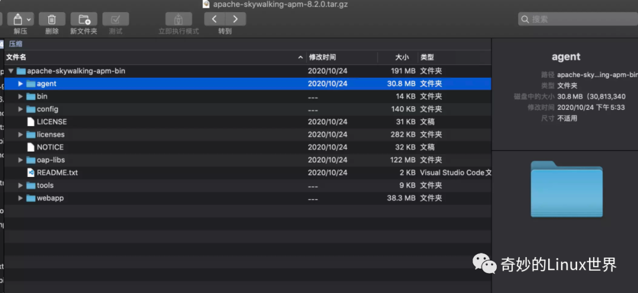Click the magnifier icon in the search box
The height and width of the screenshot is (293, 638).
pos(525,19)
